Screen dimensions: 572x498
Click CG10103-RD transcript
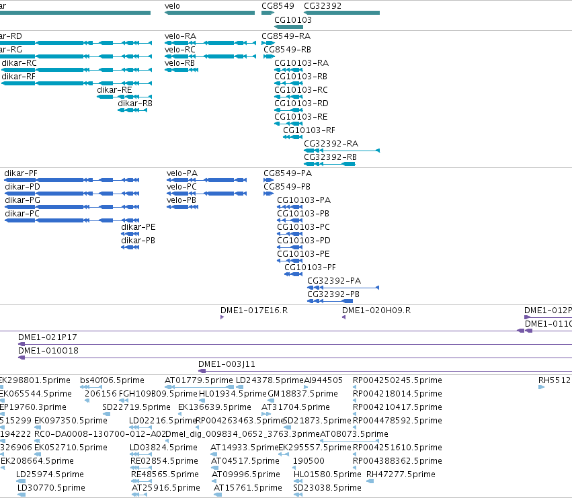tap(288, 110)
